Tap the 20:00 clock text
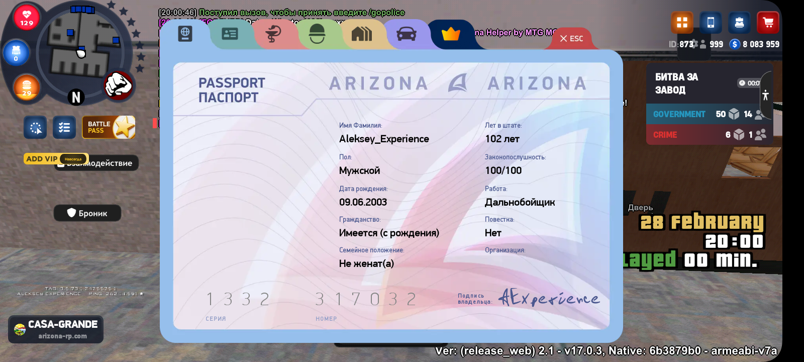 [734, 241]
